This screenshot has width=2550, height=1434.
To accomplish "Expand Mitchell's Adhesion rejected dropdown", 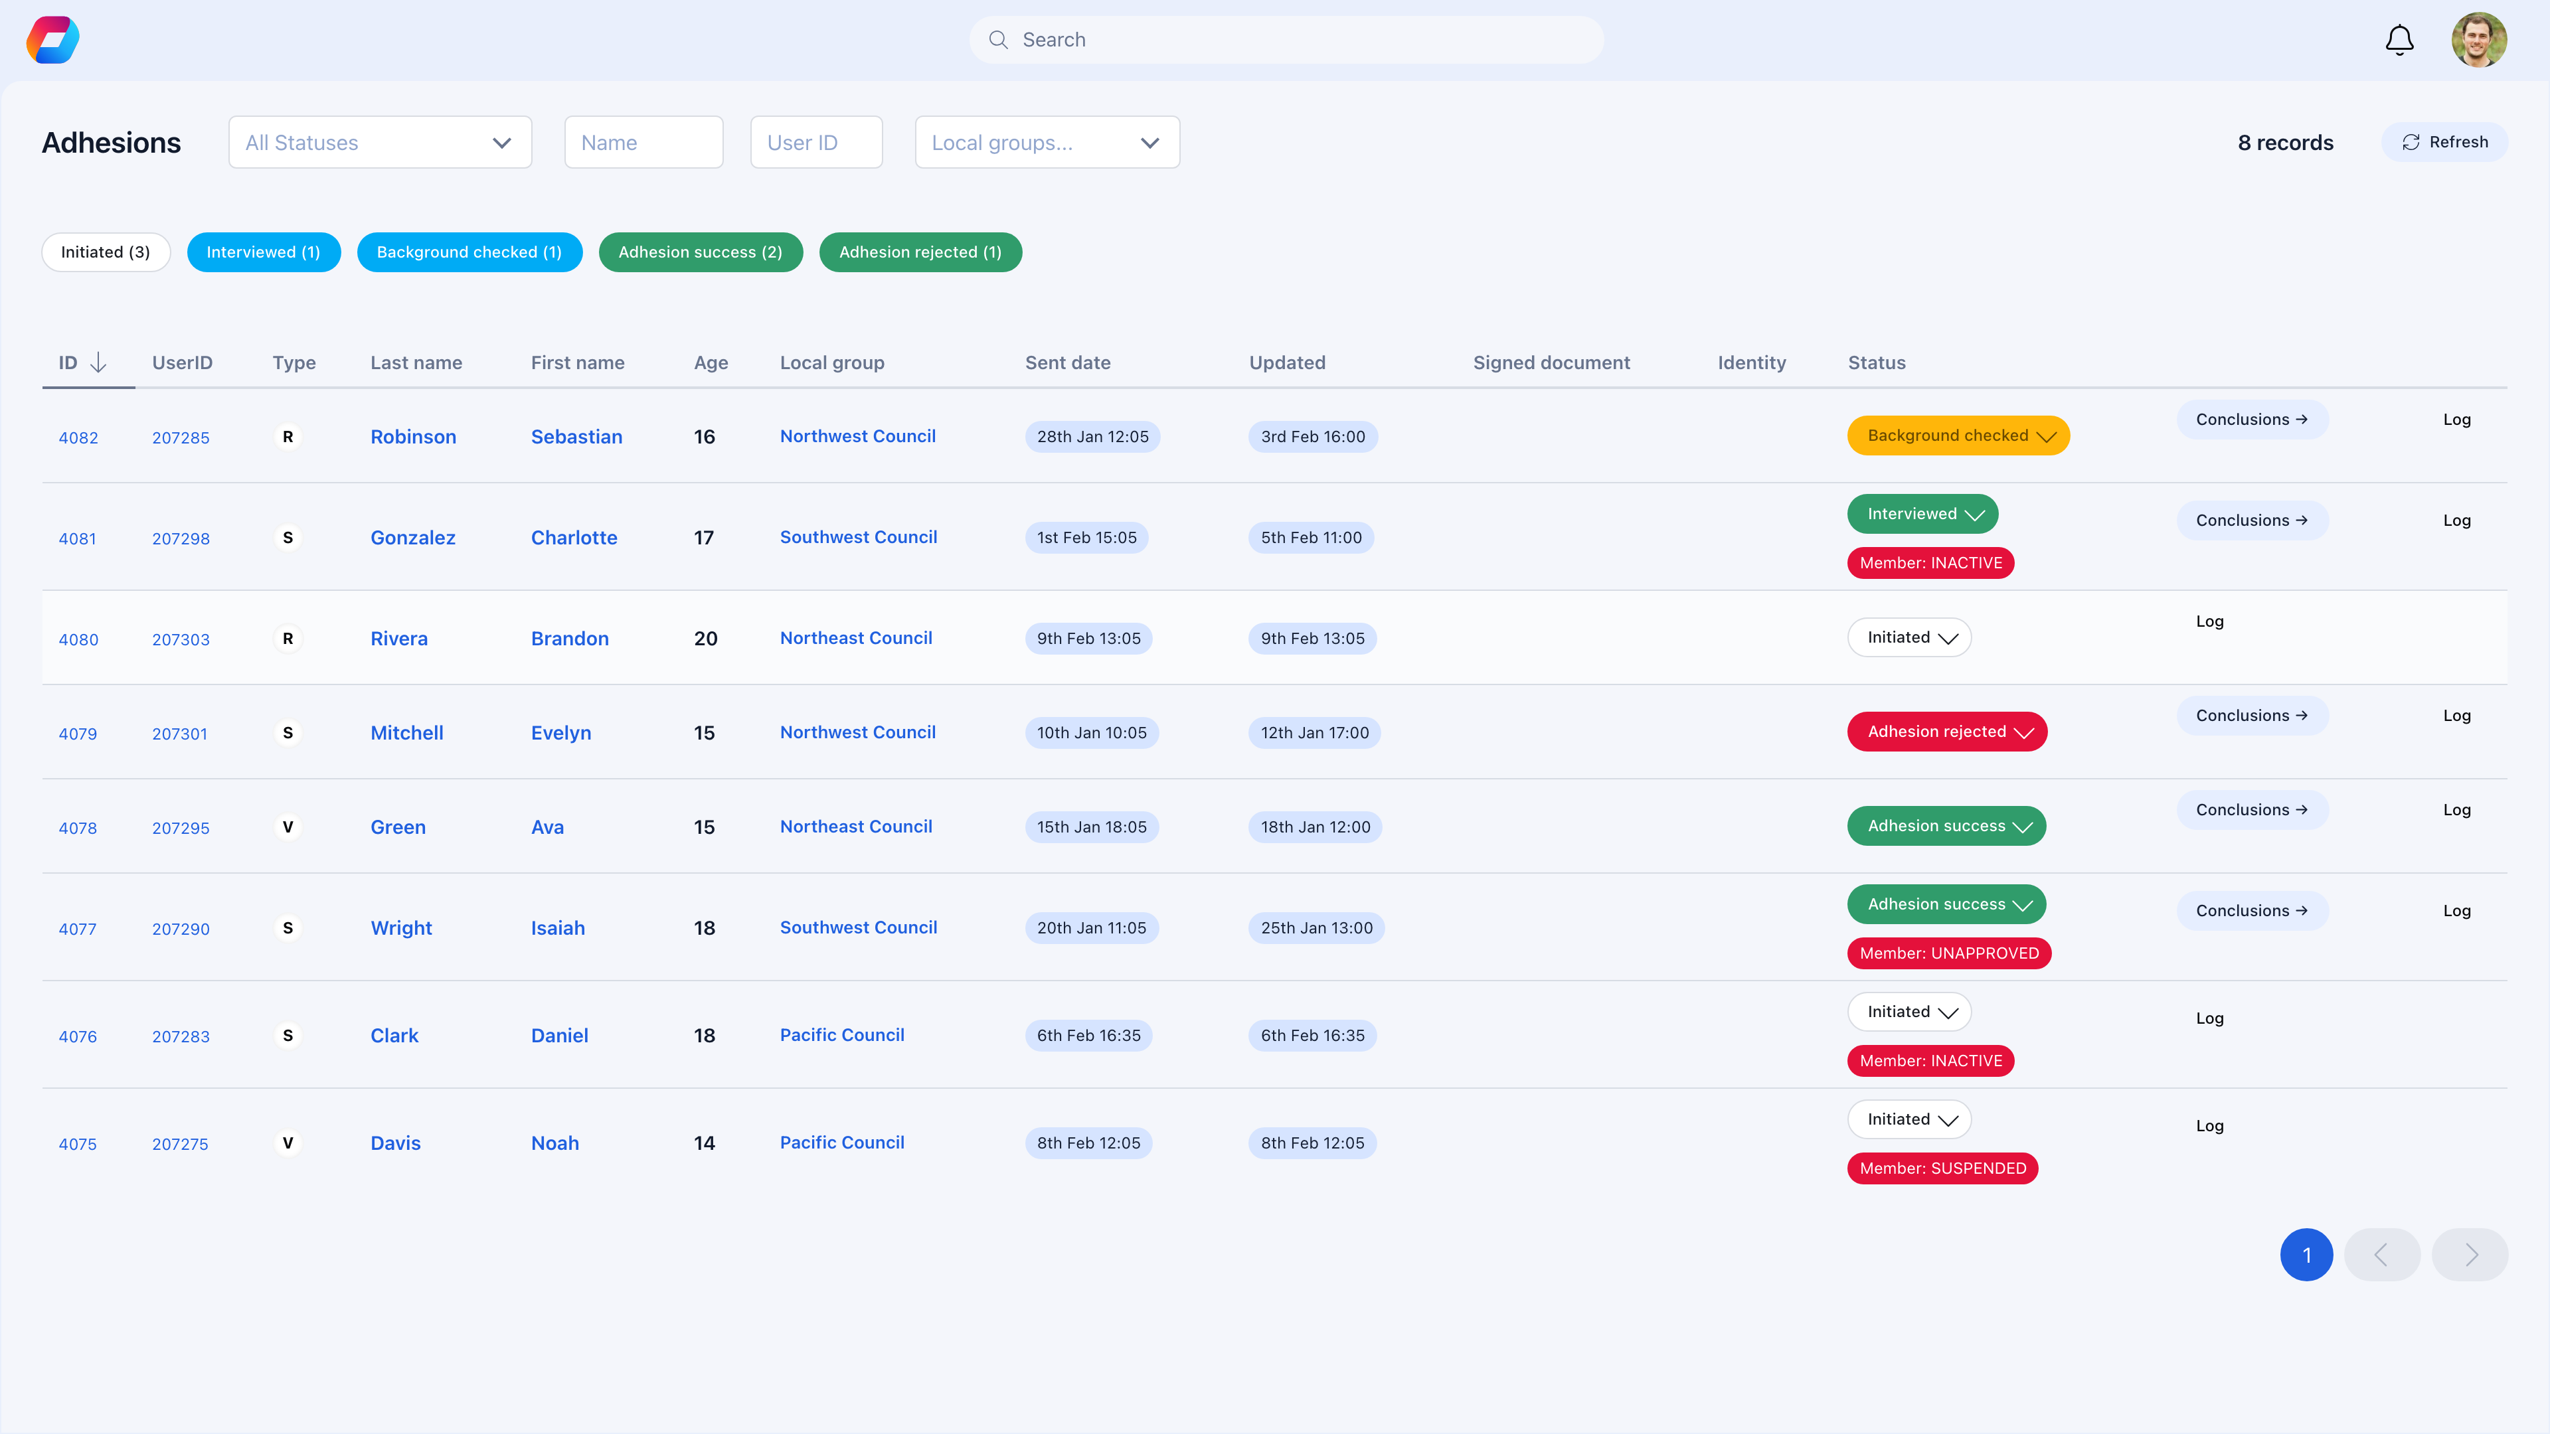I will pyautogui.click(x=2025, y=732).
